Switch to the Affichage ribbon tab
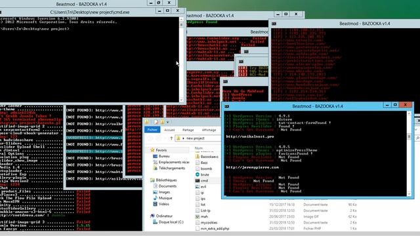 coord(209,130)
